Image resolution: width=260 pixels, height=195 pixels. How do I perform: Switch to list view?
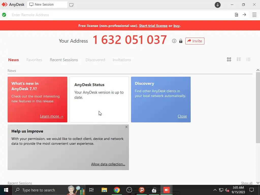[248, 59]
